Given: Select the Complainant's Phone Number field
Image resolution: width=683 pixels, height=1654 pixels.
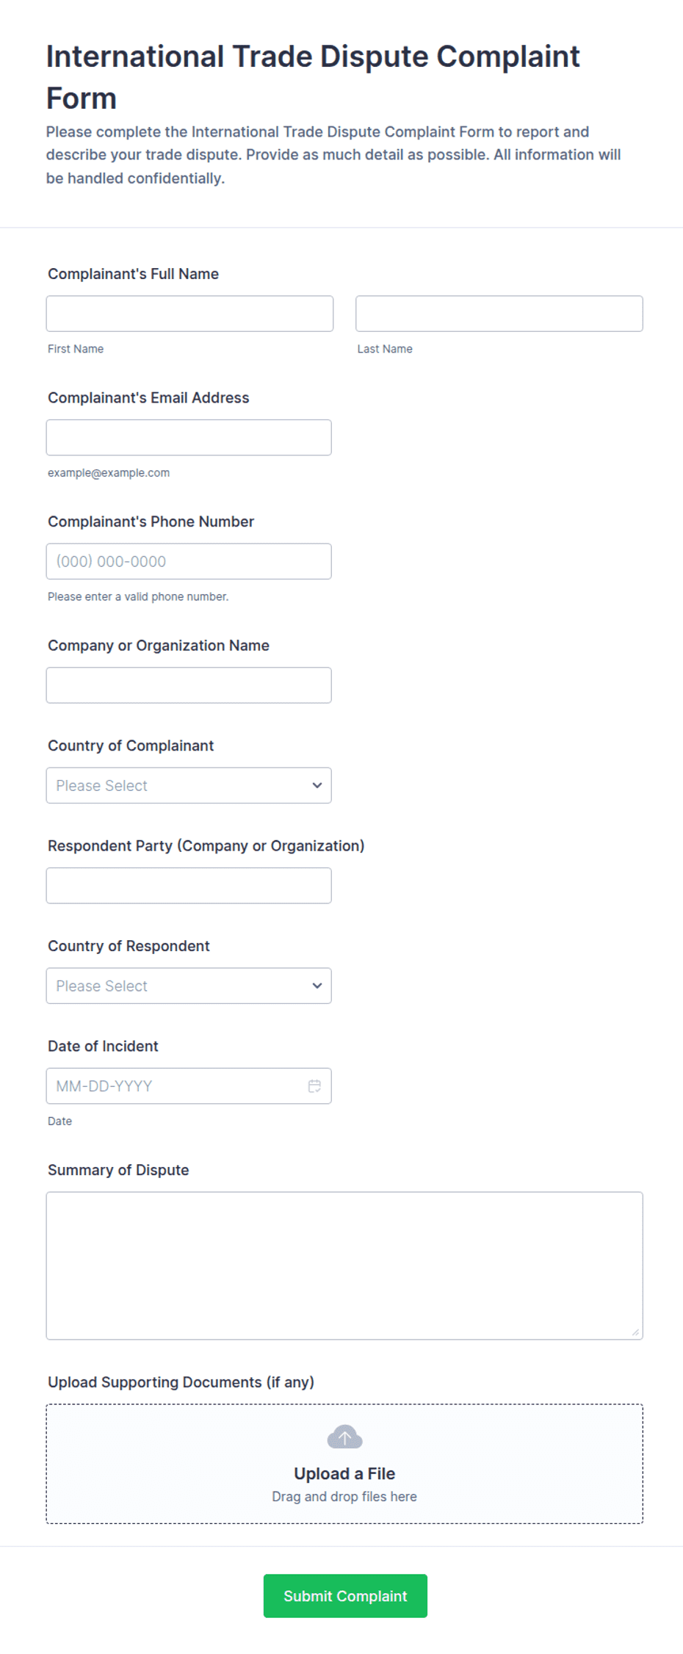Looking at the screenshot, I should pyautogui.click(x=189, y=561).
